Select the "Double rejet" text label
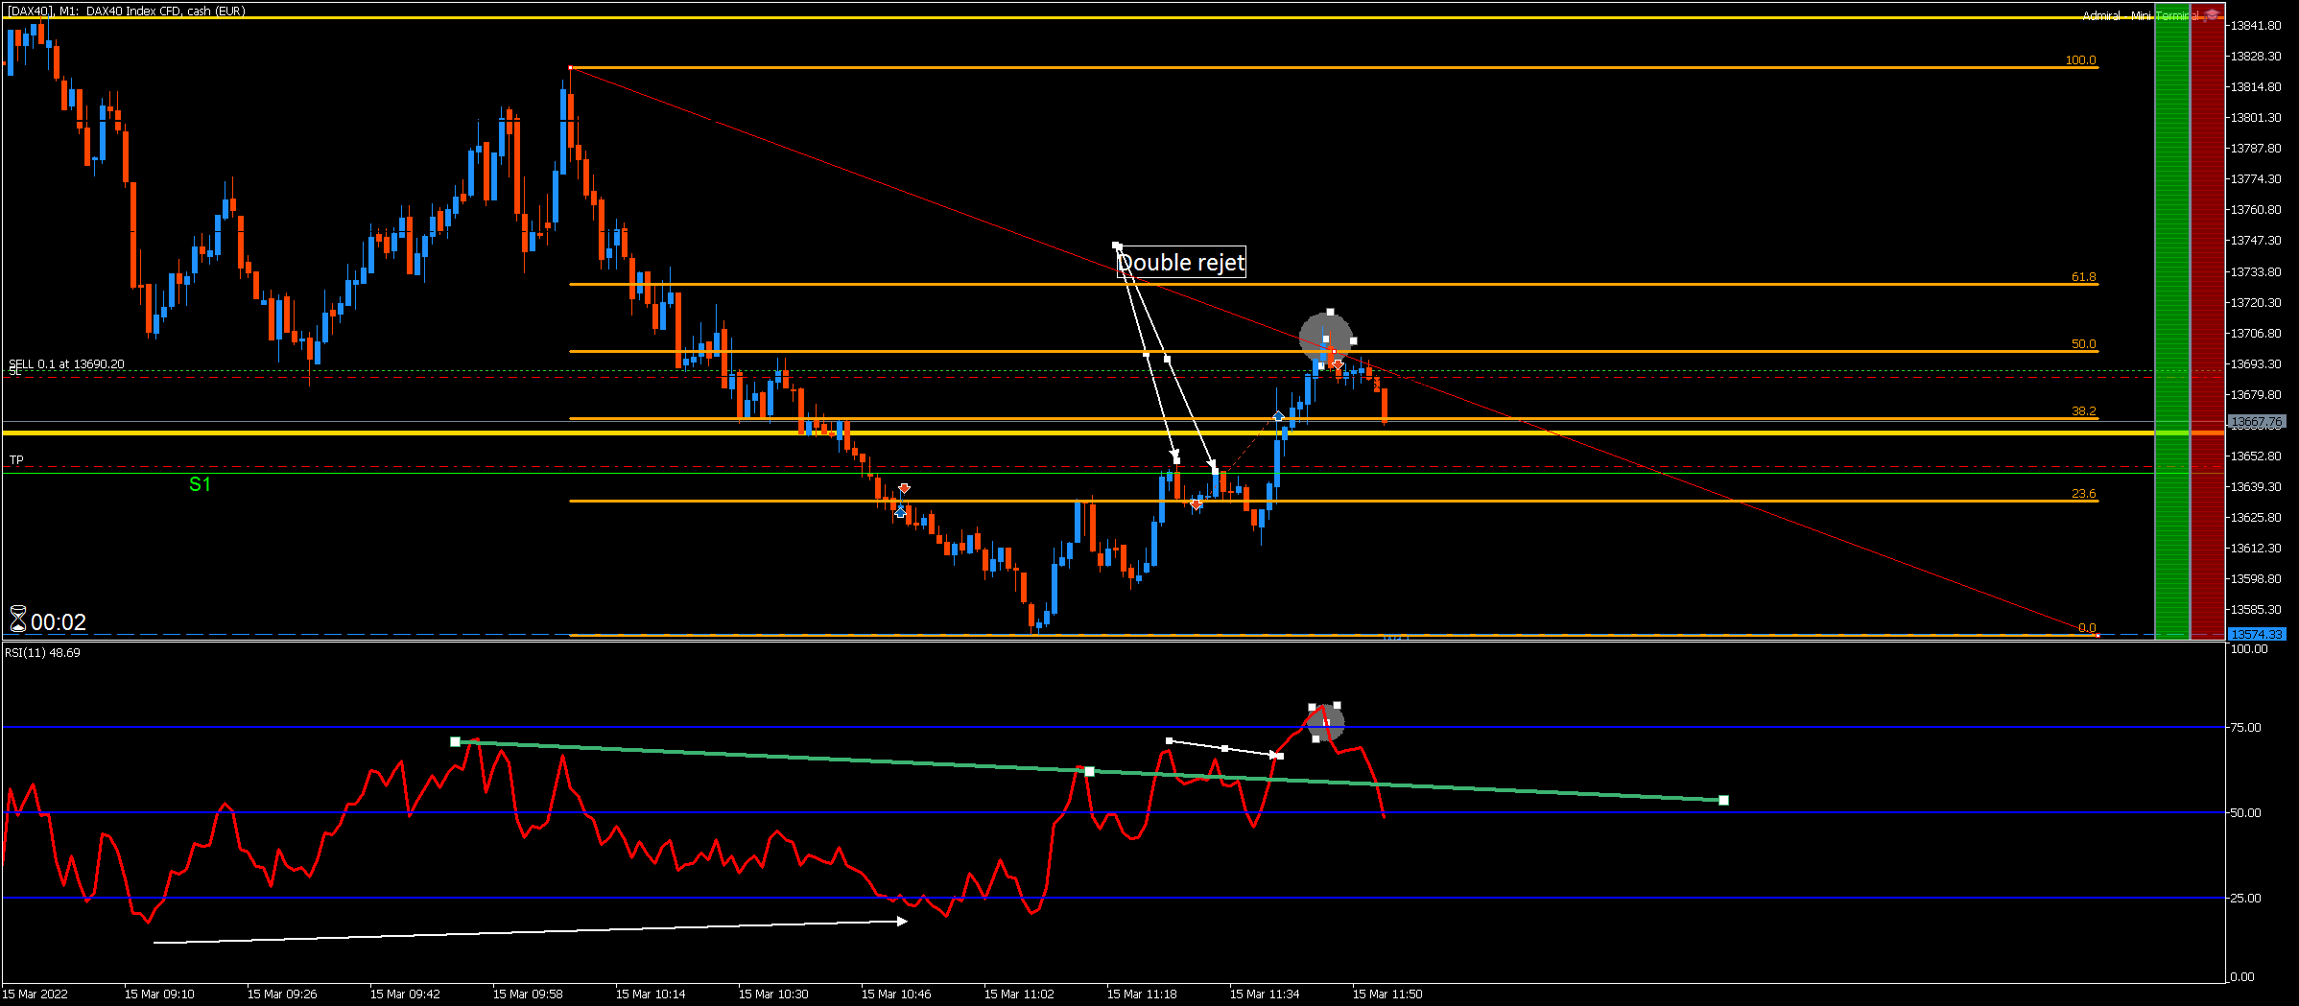2299x1006 pixels. click(x=1181, y=262)
